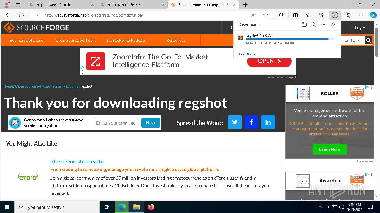Share on Facebook icon
380x213 pixels.
click(x=251, y=122)
